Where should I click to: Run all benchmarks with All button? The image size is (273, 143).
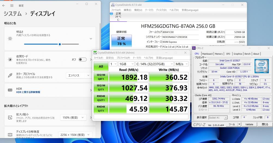coord(101,66)
